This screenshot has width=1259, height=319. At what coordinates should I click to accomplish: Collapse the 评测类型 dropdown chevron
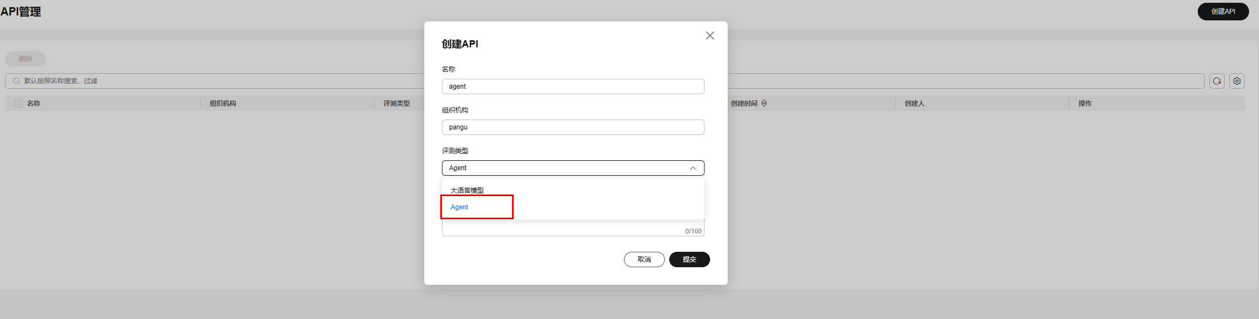(692, 168)
